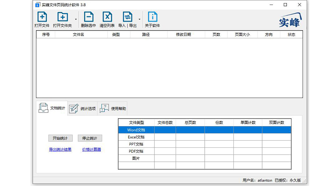Open the 关于软件 about dialog icon
The image size is (332, 186).
153,16
